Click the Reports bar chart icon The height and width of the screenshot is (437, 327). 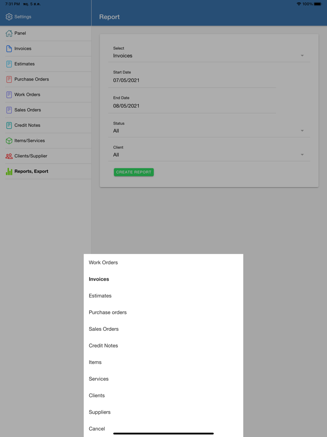(x=9, y=171)
